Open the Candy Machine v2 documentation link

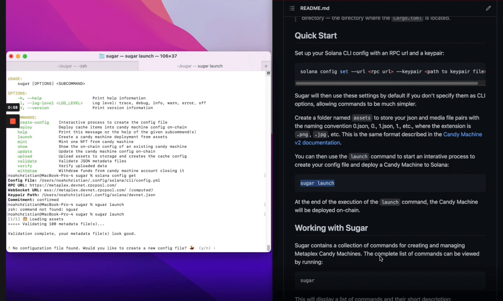(x=388, y=138)
